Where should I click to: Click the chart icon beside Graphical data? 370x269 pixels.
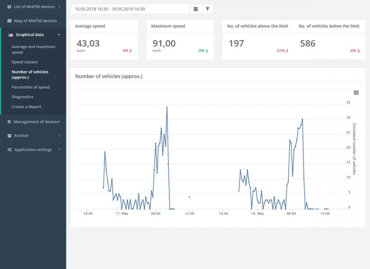tap(11, 35)
